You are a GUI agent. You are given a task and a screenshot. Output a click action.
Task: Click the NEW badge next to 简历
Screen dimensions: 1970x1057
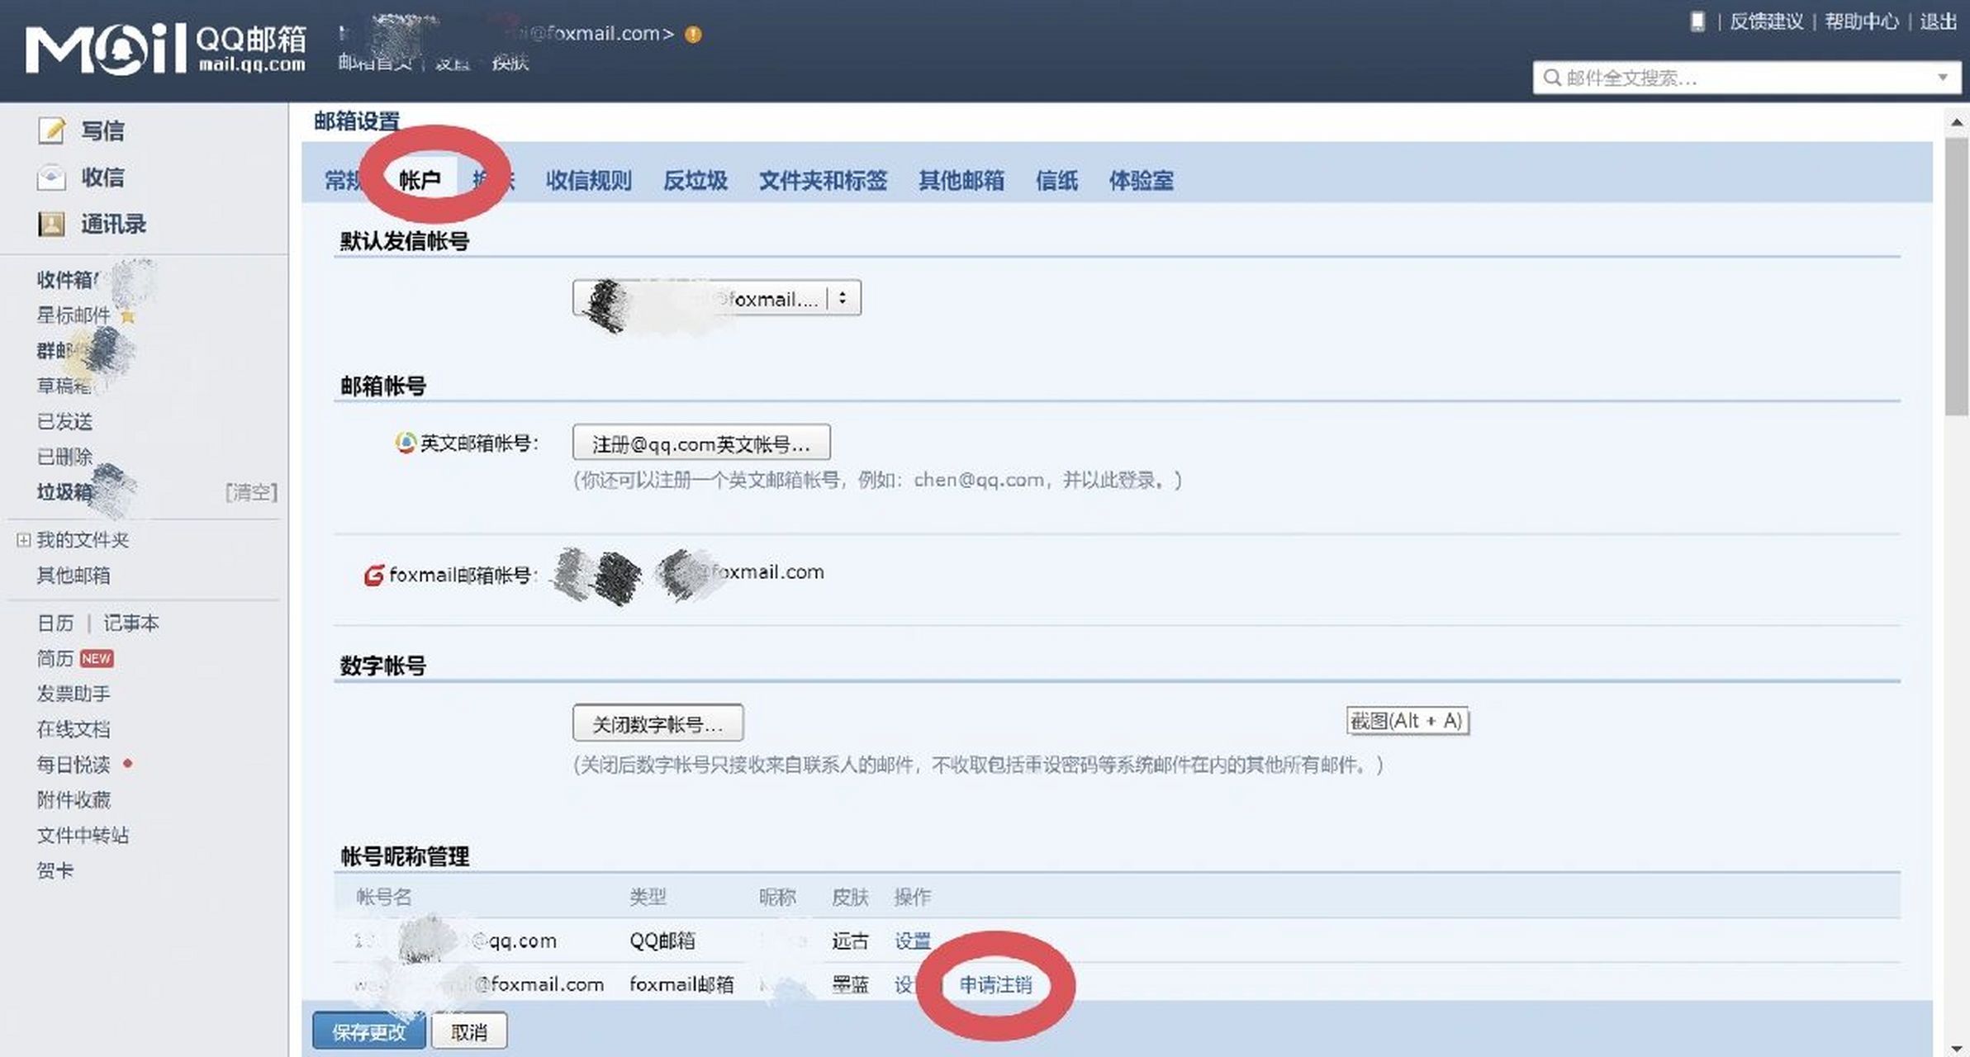[97, 658]
